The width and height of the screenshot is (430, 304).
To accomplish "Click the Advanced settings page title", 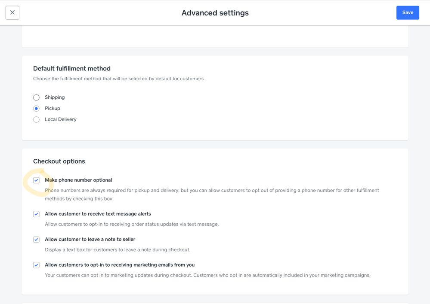I will pos(215,13).
